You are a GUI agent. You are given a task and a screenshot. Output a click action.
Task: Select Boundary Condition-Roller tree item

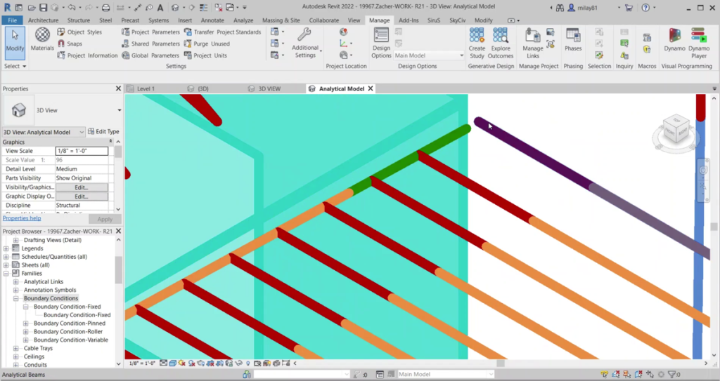pyautogui.click(x=68, y=331)
